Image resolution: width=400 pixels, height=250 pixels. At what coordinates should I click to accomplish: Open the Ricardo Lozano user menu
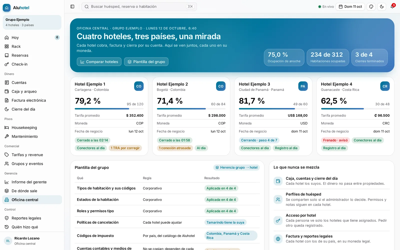[x=32, y=241]
